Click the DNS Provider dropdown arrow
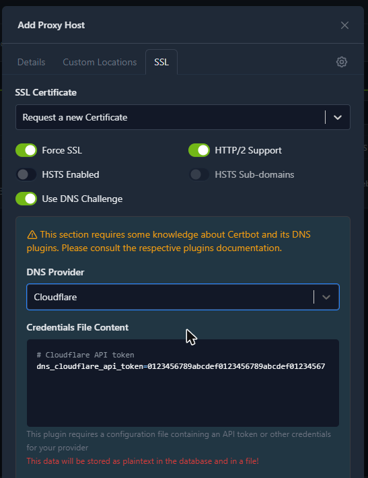This screenshot has width=368, height=478. (326, 297)
